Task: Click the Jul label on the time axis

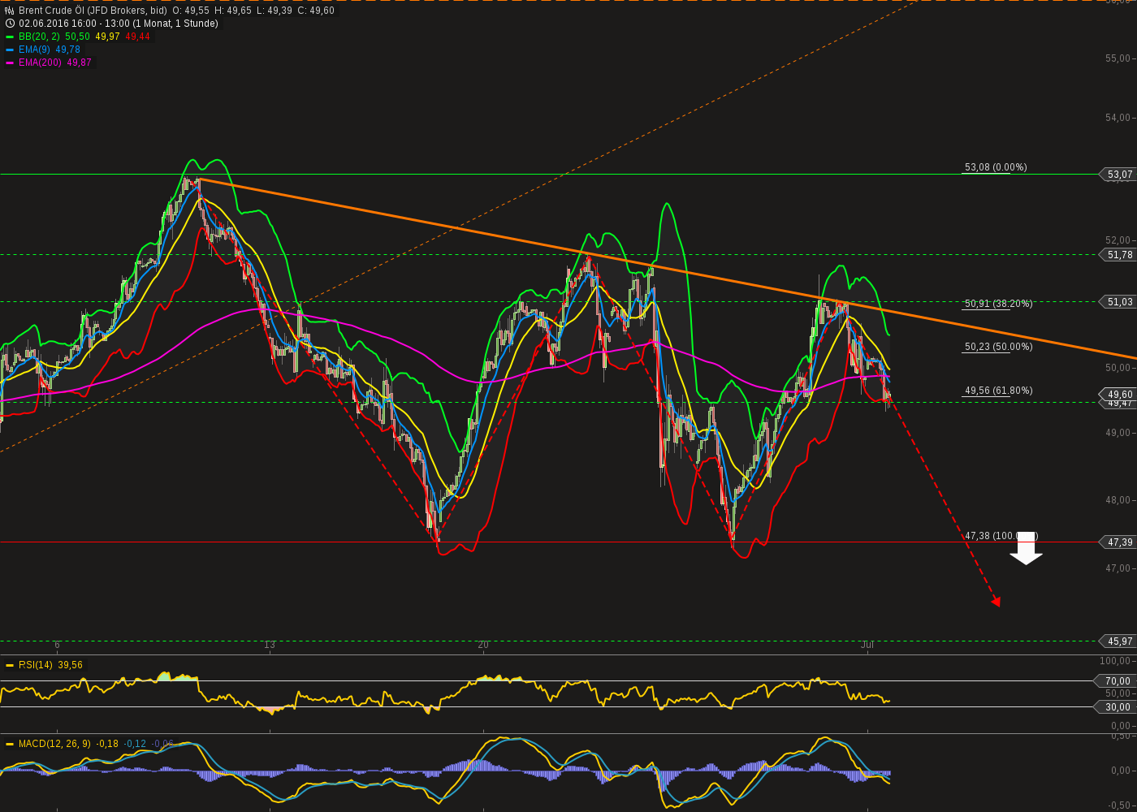Action: click(867, 645)
